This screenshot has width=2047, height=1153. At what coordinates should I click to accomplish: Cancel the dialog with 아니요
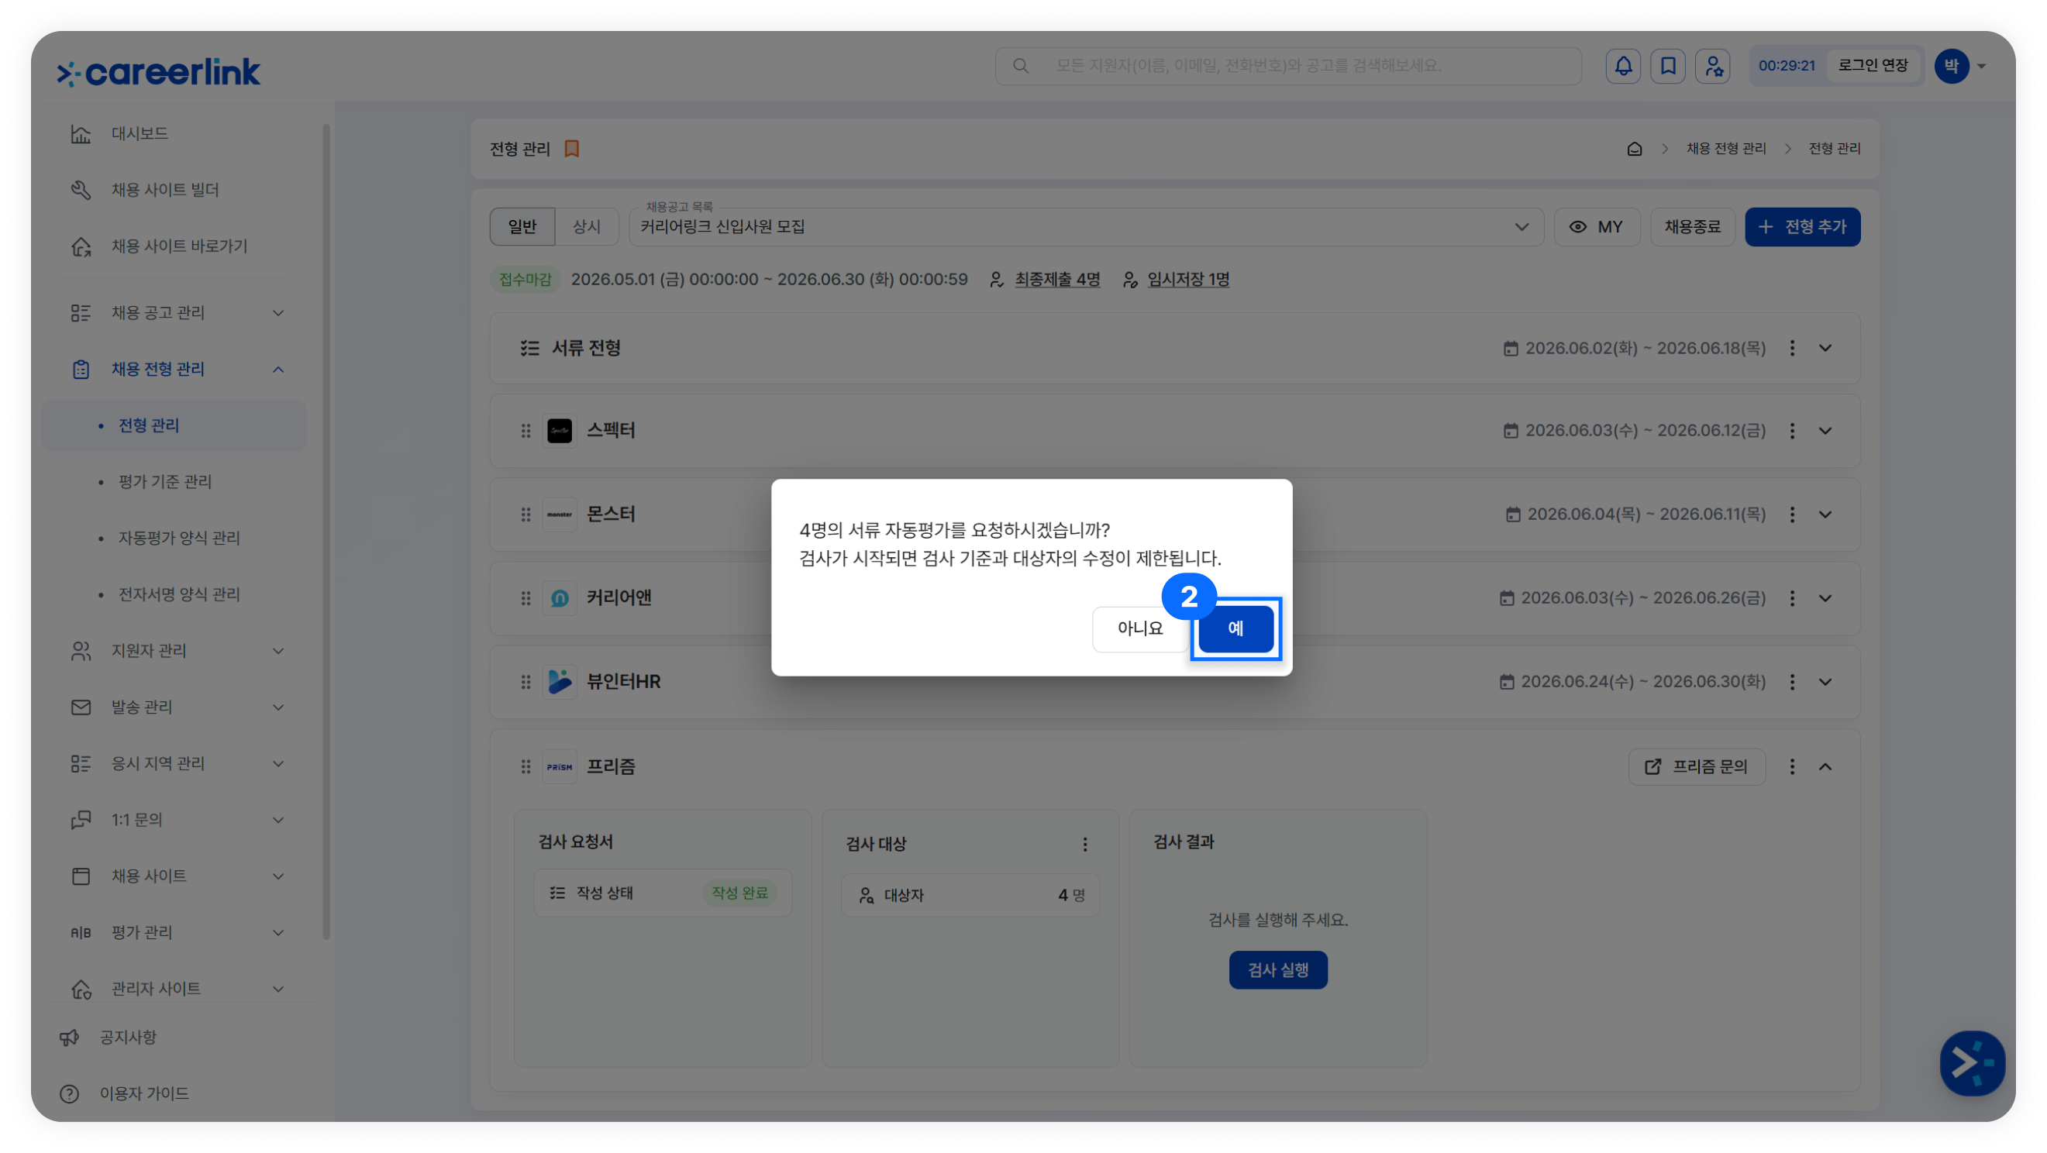(x=1139, y=628)
